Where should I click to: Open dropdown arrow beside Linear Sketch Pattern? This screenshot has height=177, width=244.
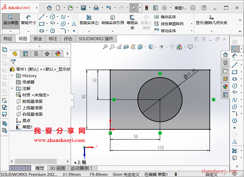192,24
